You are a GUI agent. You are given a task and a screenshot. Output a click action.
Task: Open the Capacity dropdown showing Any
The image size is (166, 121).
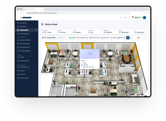pyautogui.click(x=94, y=32)
